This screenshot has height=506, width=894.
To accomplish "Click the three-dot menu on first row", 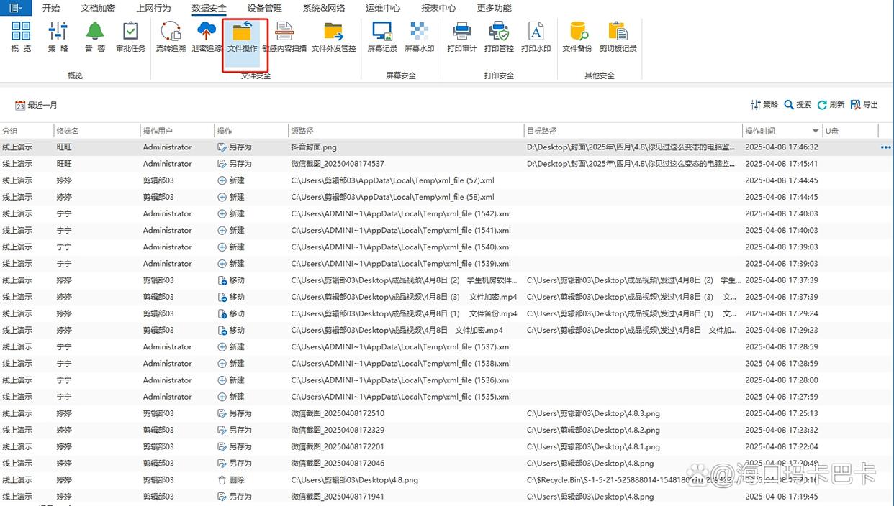I will tap(885, 147).
